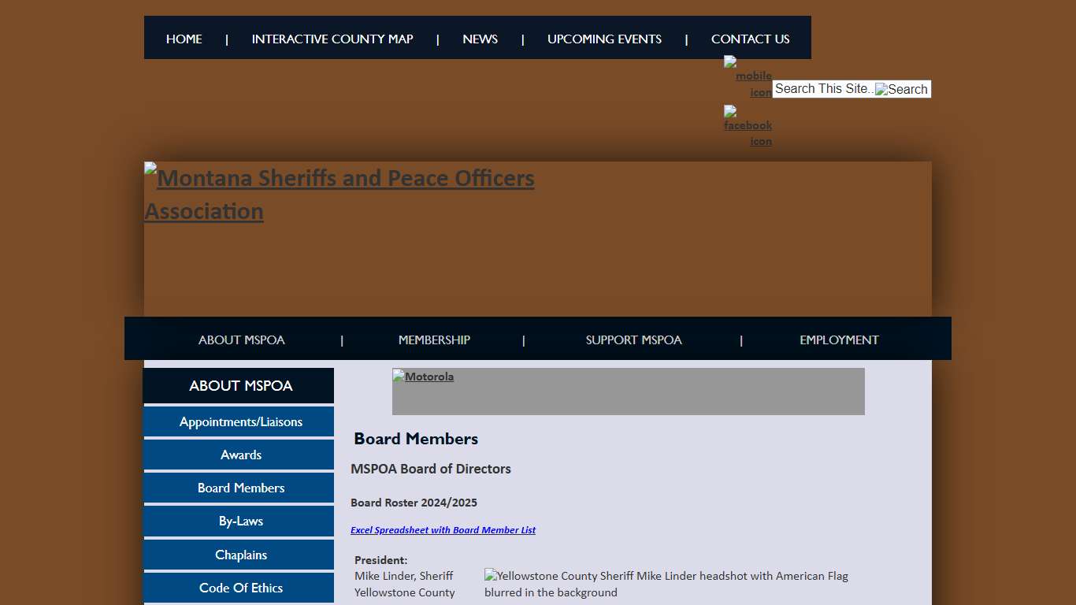Open the NEWS section

pos(480,39)
